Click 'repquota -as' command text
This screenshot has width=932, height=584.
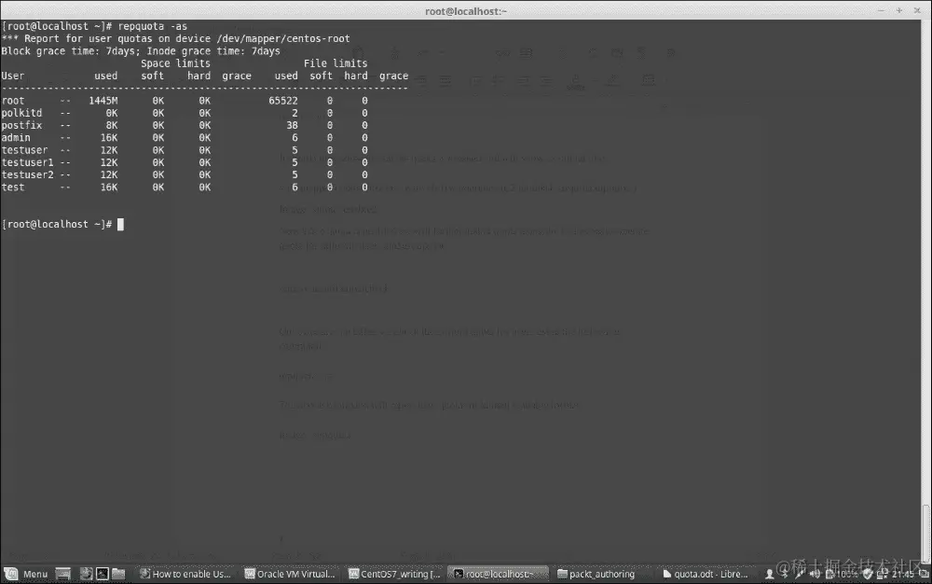pos(153,26)
